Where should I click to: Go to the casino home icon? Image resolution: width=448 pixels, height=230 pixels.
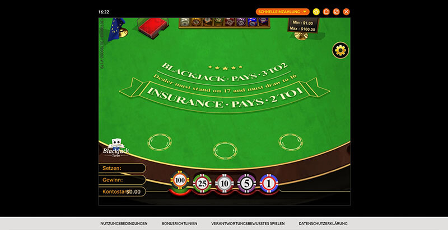tap(326, 11)
